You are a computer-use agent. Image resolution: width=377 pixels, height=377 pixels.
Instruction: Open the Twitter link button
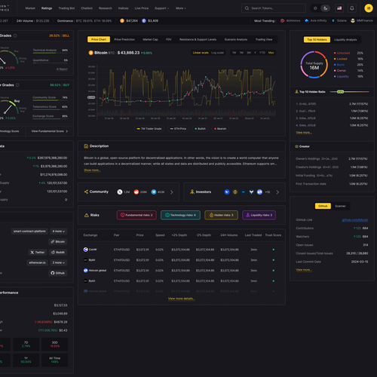(x=38, y=252)
